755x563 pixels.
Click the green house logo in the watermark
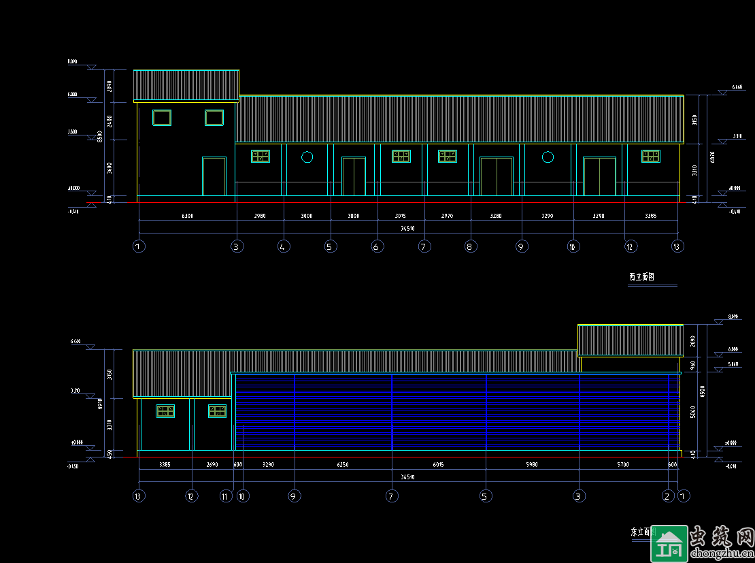tap(669, 544)
